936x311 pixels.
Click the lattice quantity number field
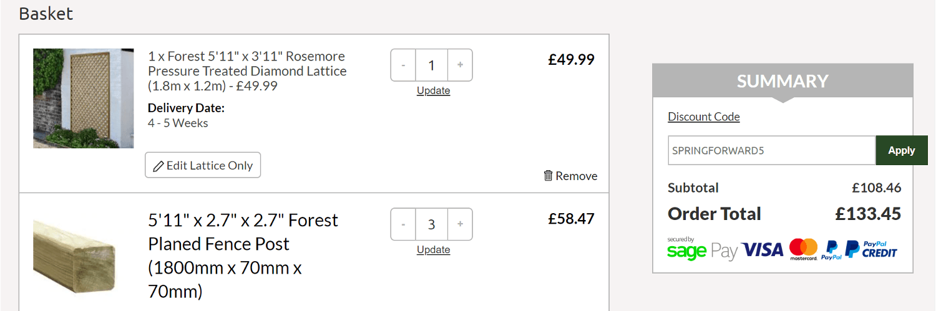coord(431,65)
